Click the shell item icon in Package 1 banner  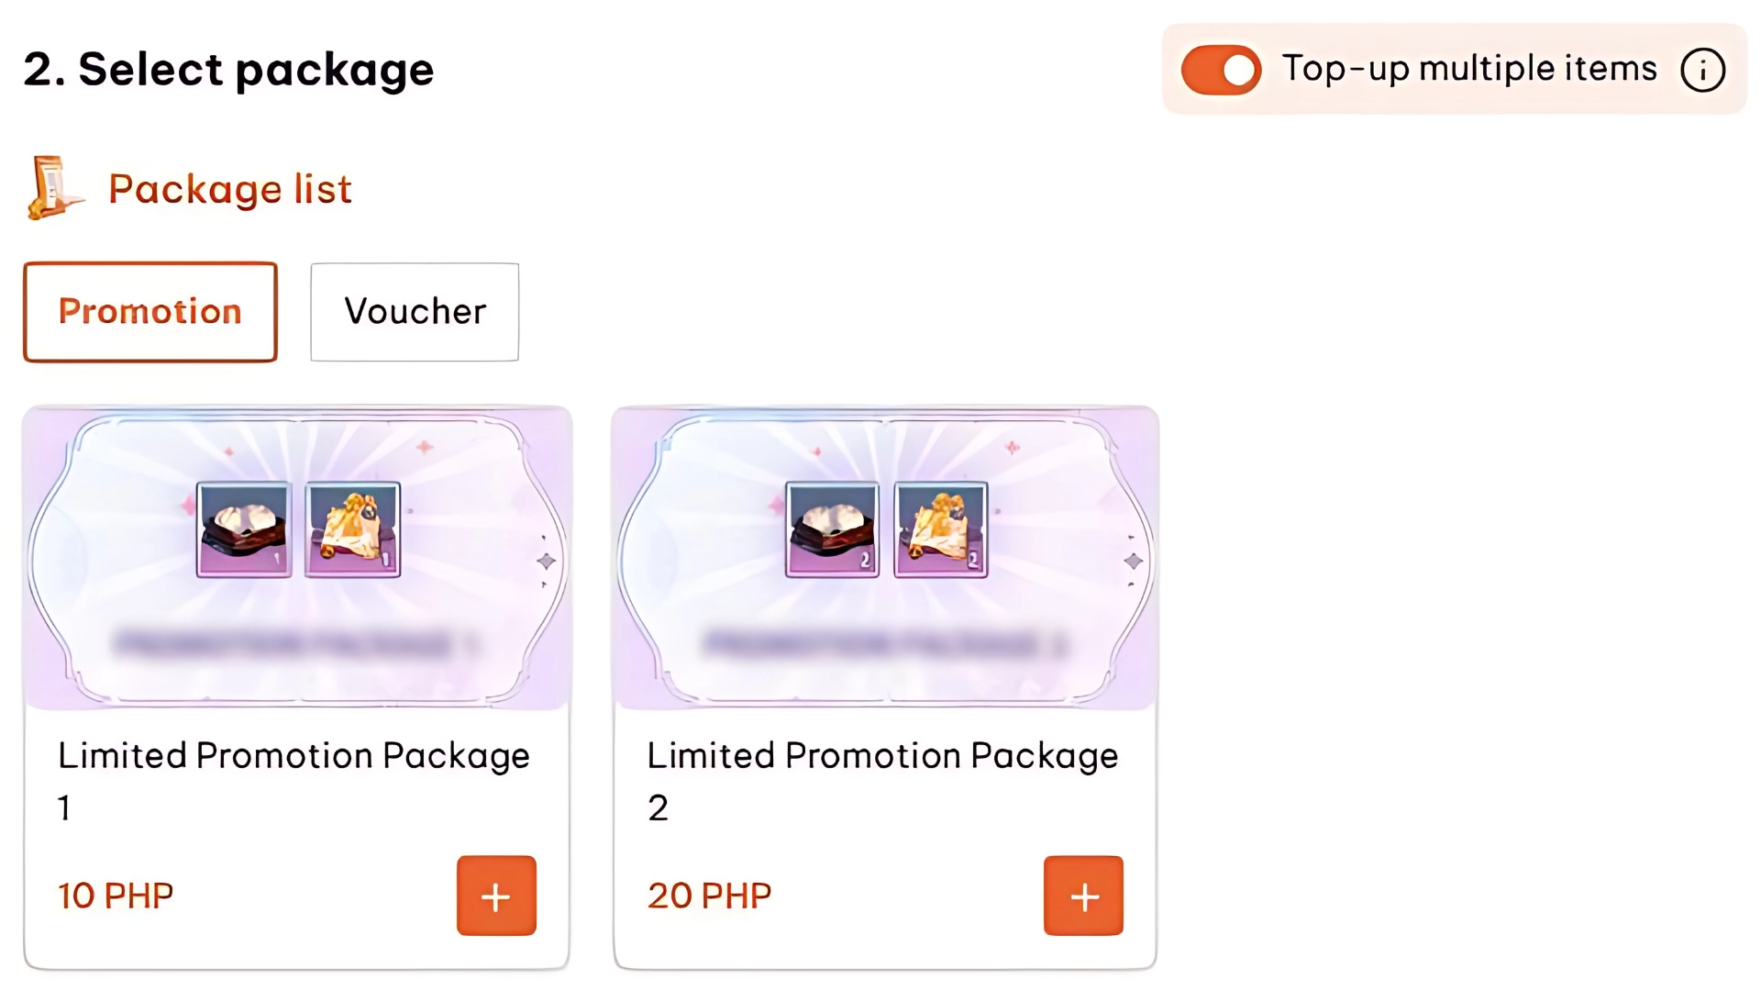pos(244,529)
